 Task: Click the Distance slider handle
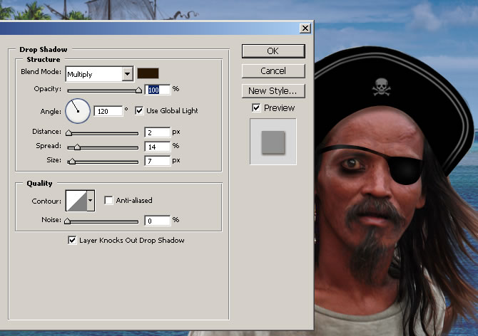pos(69,133)
